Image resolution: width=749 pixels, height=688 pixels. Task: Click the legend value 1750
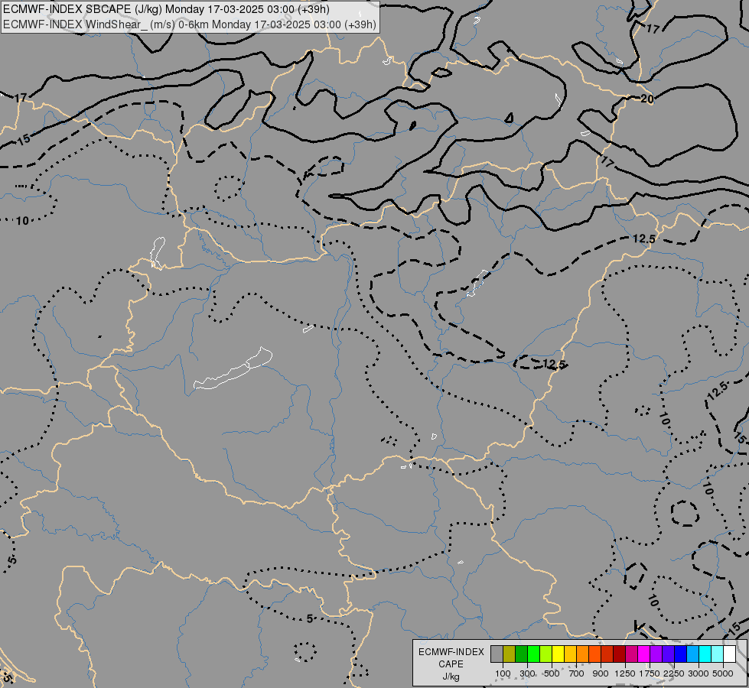[x=650, y=673]
